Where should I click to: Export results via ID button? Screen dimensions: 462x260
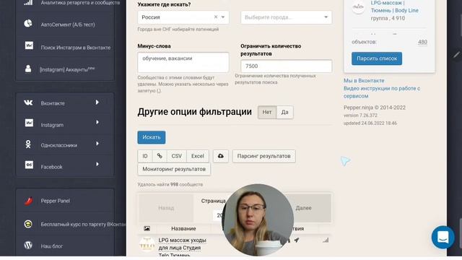coord(145,156)
